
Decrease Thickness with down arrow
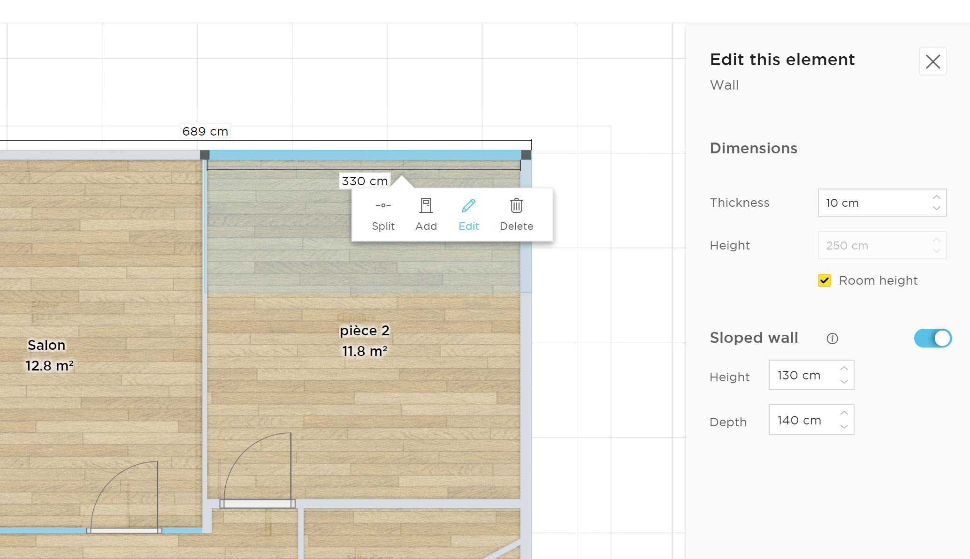click(x=936, y=208)
